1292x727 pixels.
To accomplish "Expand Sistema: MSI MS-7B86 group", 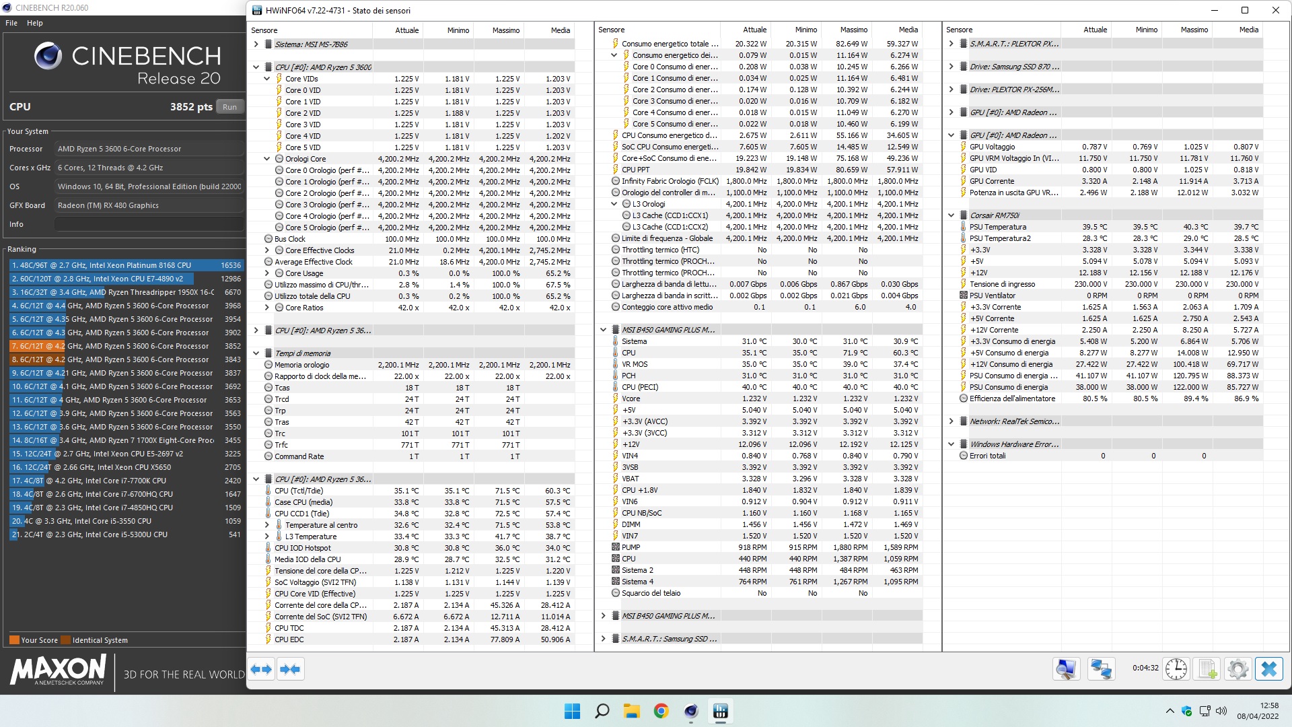I will [x=256, y=44].
